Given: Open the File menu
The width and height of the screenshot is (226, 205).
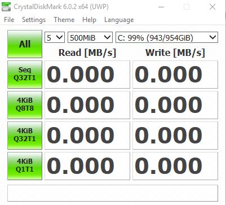Looking at the screenshot, I should pyautogui.click(x=9, y=20).
